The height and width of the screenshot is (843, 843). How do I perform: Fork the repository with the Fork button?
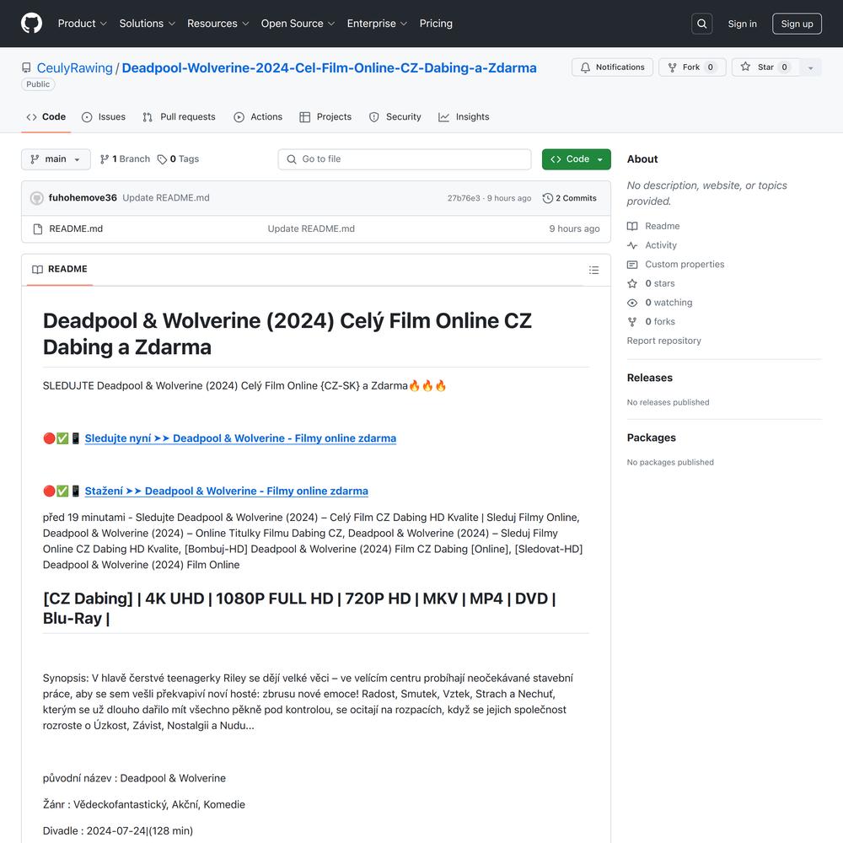692,67
